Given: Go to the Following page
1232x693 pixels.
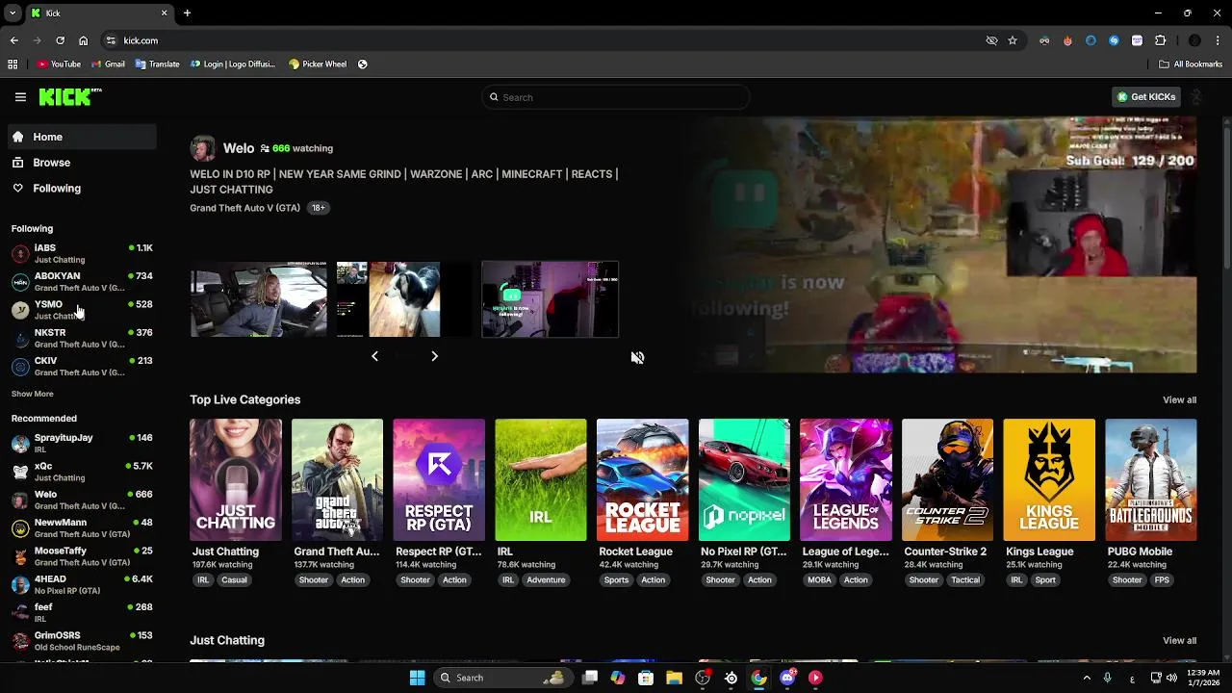Looking at the screenshot, I should point(82,189).
